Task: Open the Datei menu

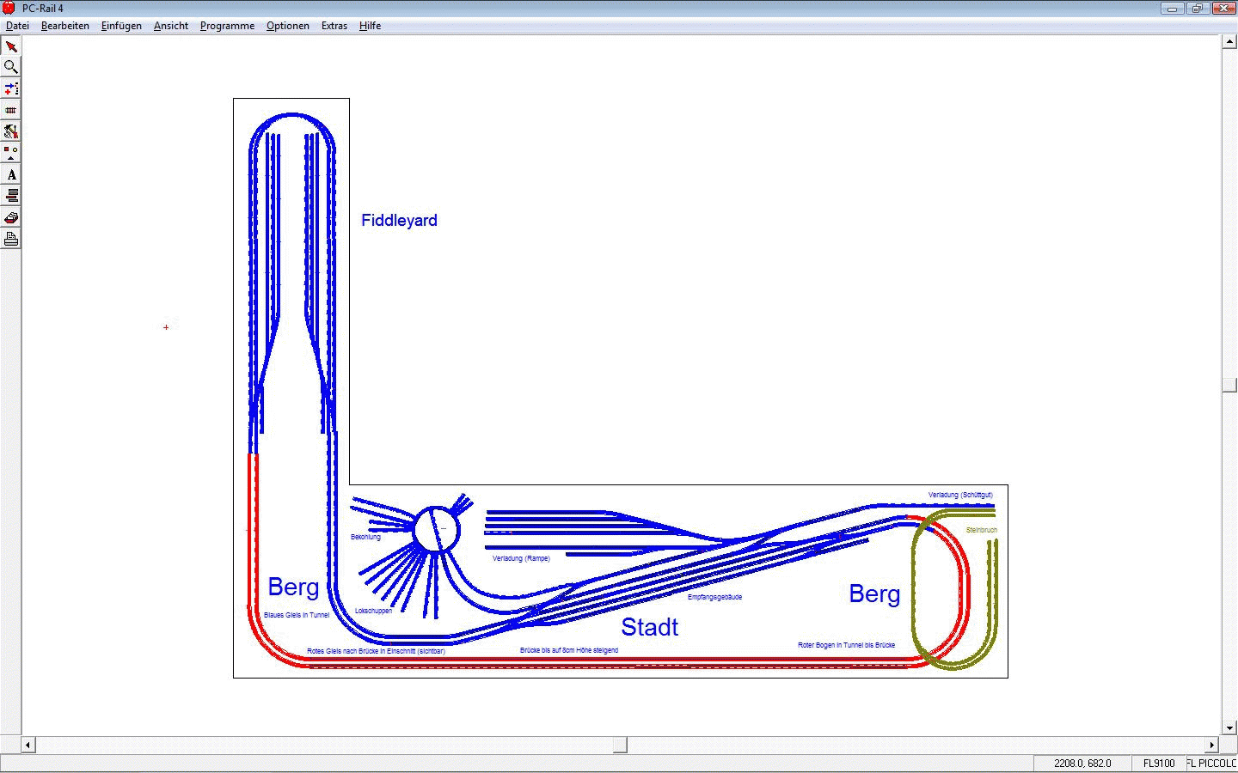Action: 18,26
